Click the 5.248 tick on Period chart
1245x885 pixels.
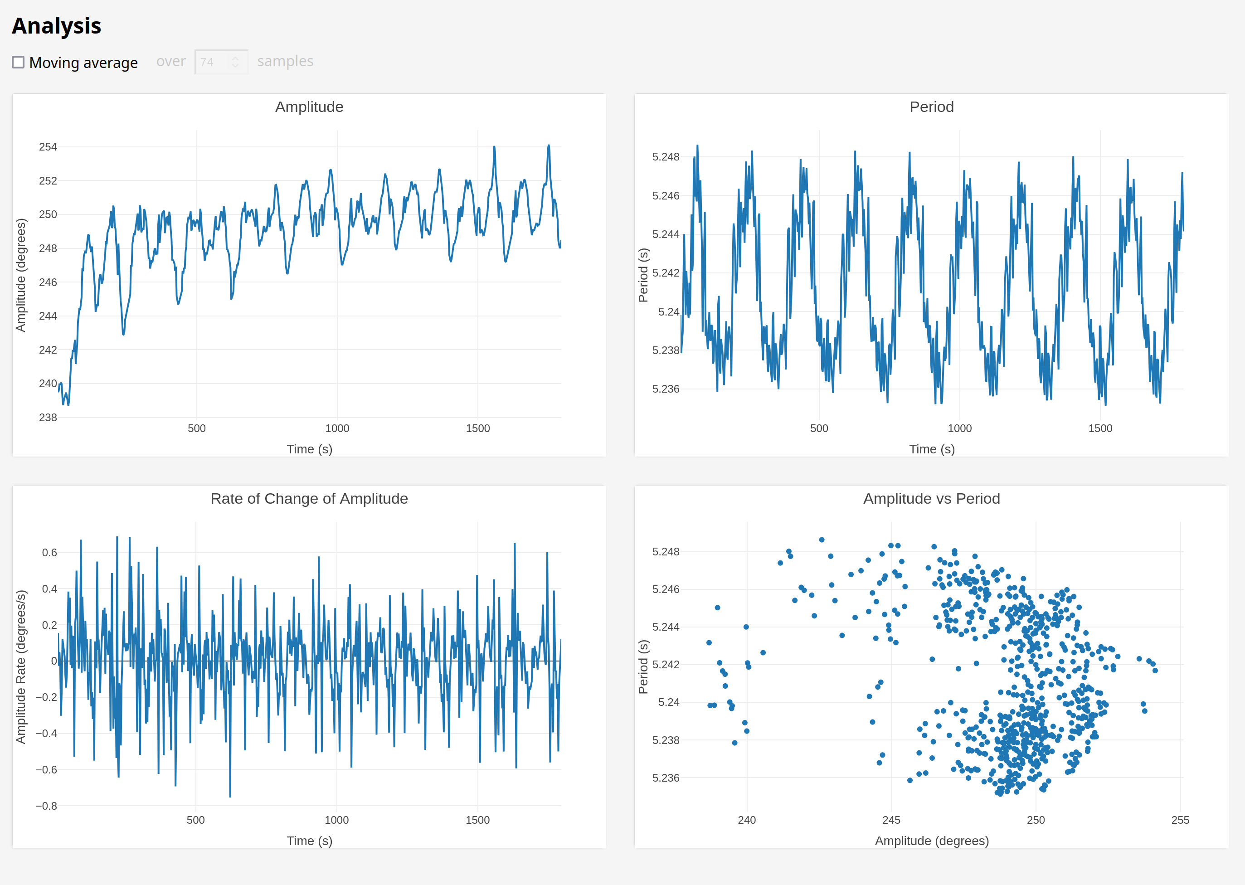[x=665, y=157]
